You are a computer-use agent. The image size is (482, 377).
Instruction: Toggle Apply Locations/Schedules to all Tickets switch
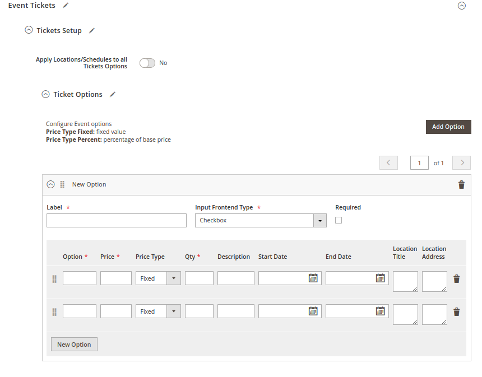(147, 63)
